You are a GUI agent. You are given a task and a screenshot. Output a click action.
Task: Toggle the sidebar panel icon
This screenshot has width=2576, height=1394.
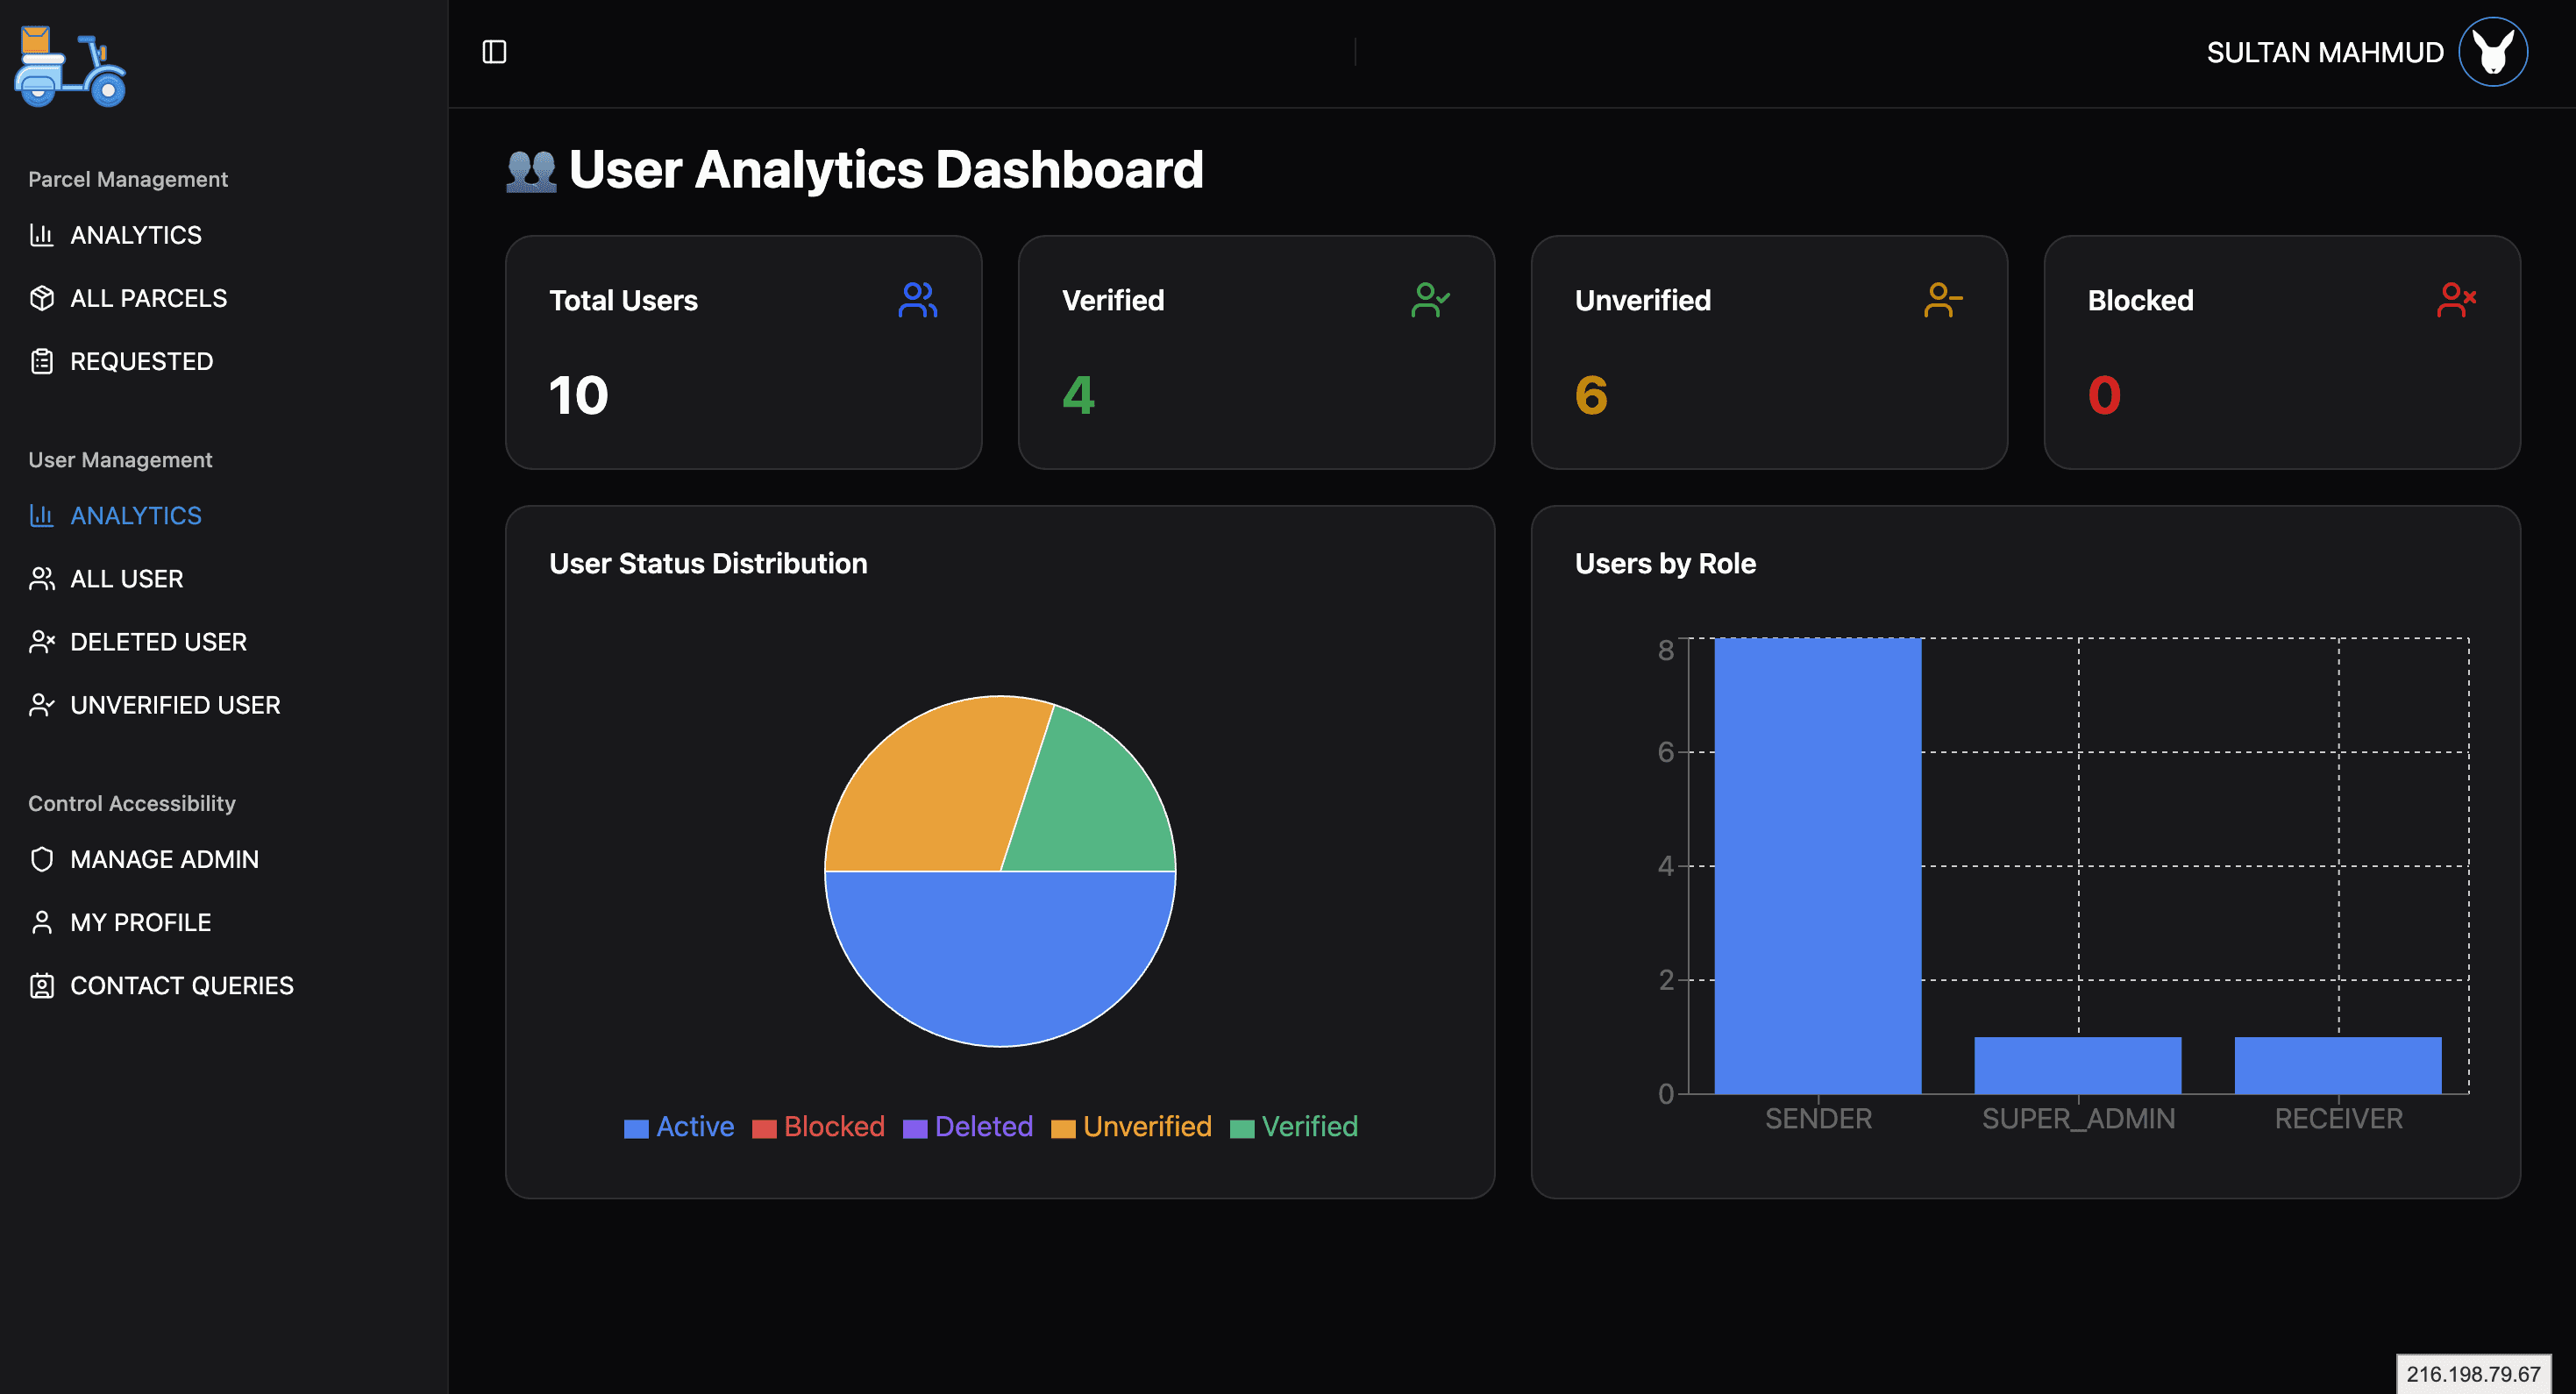(x=494, y=52)
